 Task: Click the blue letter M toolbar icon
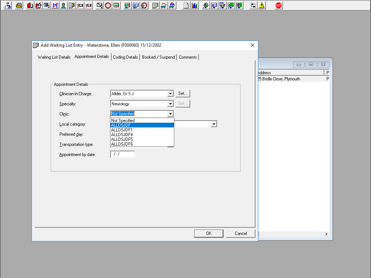pos(55,5)
